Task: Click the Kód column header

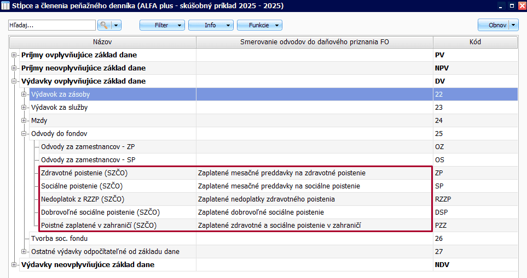Action: click(x=475, y=42)
